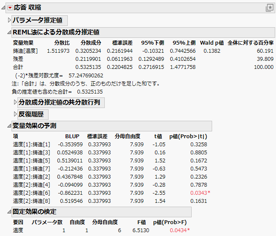Click the F値 column header
Image resolution: width=276 pixels, height=236 pixels.
(141, 222)
